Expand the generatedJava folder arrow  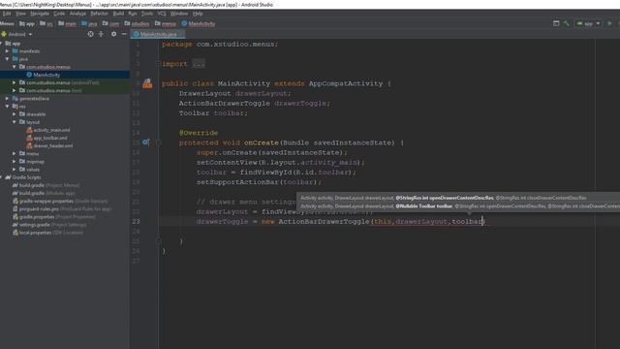coord(7,98)
